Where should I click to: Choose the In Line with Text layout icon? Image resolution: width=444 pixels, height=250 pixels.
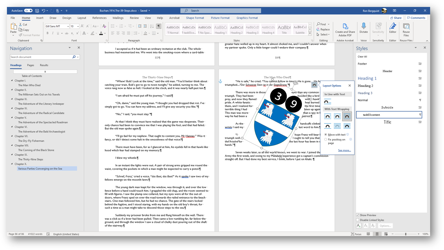tap(327, 102)
